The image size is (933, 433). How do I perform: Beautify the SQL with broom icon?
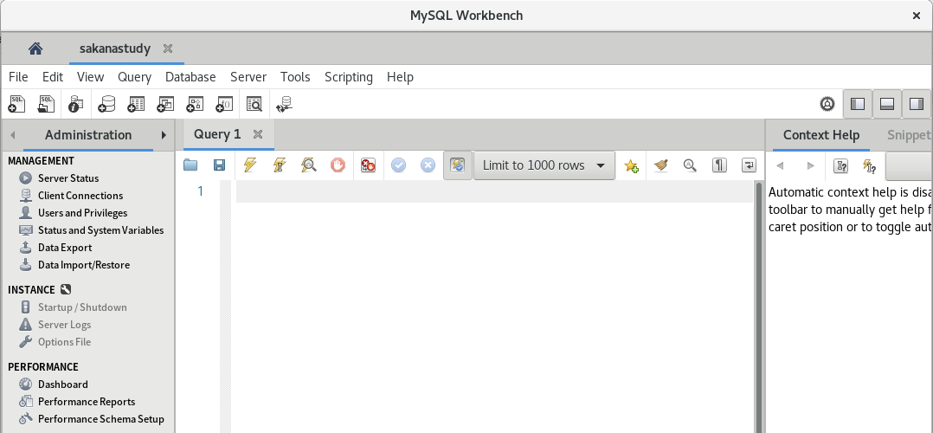(x=660, y=165)
